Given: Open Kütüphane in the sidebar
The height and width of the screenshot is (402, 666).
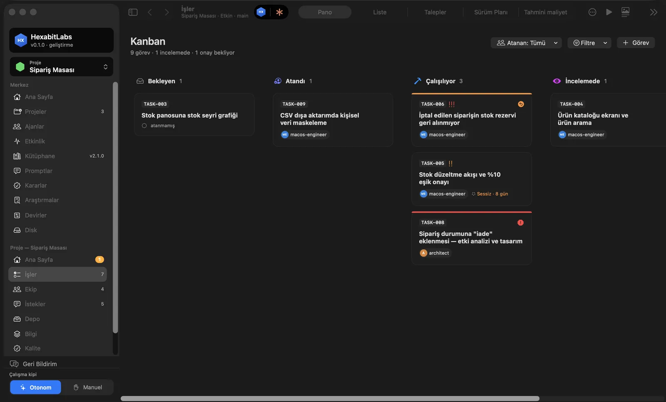Looking at the screenshot, I should [x=57, y=156].
